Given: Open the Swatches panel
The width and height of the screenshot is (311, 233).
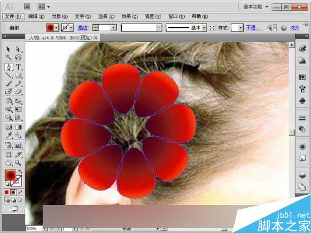Looking at the screenshot, I should click(302, 77).
